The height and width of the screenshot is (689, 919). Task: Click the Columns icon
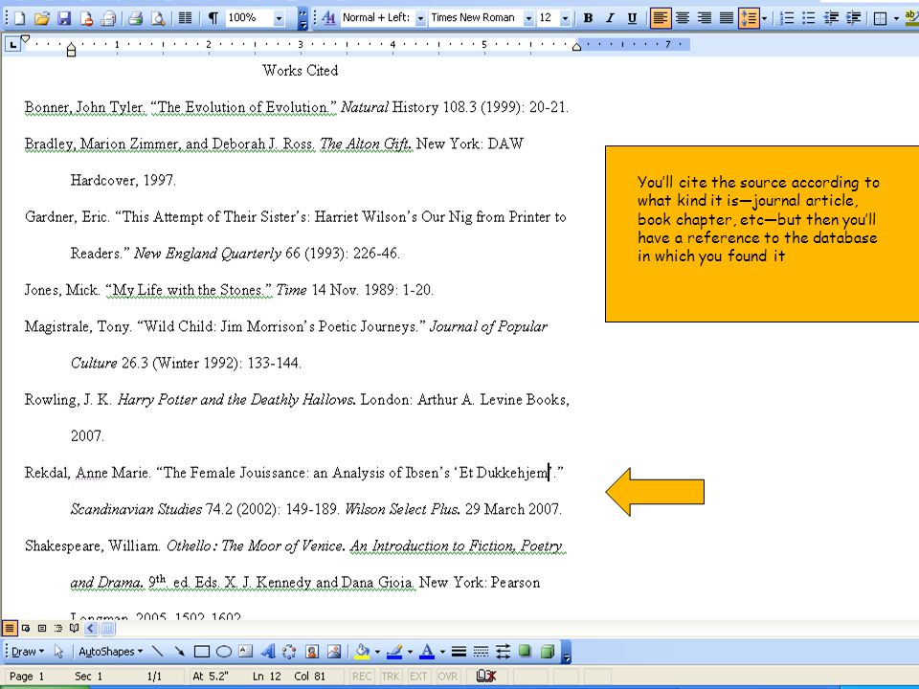tap(185, 18)
